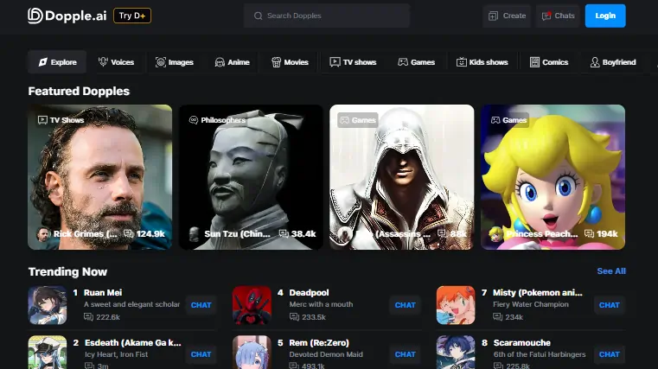Chat with Misty (Pokemon anime)

(x=610, y=305)
